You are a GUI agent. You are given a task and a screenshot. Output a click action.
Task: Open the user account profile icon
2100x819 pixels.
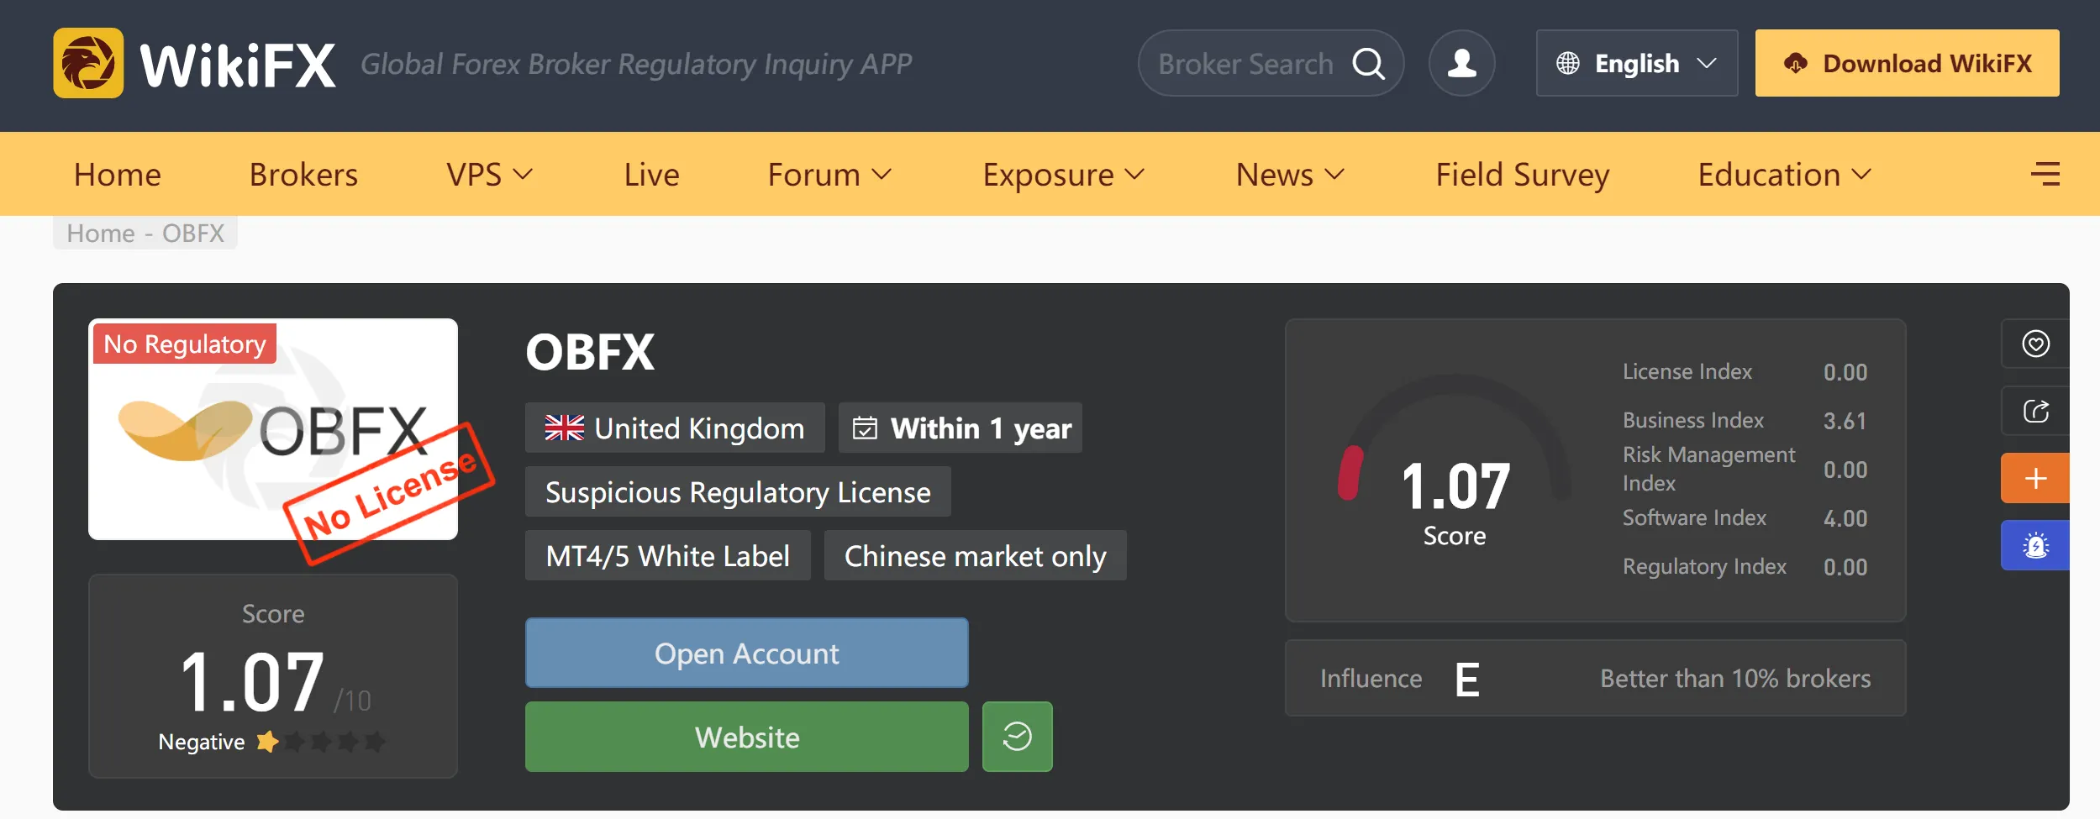coord(1461,63)
